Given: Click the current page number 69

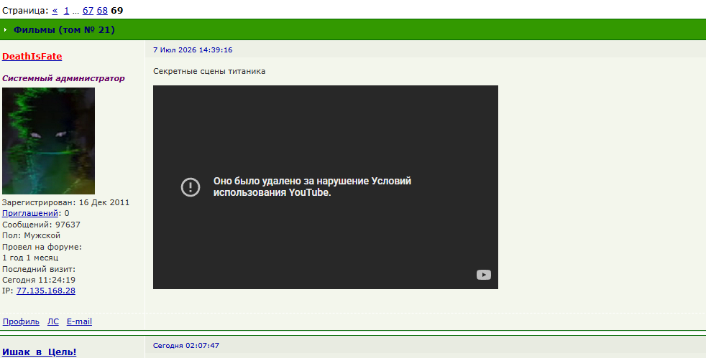Looking at the screenshot, I should [116, 10].
